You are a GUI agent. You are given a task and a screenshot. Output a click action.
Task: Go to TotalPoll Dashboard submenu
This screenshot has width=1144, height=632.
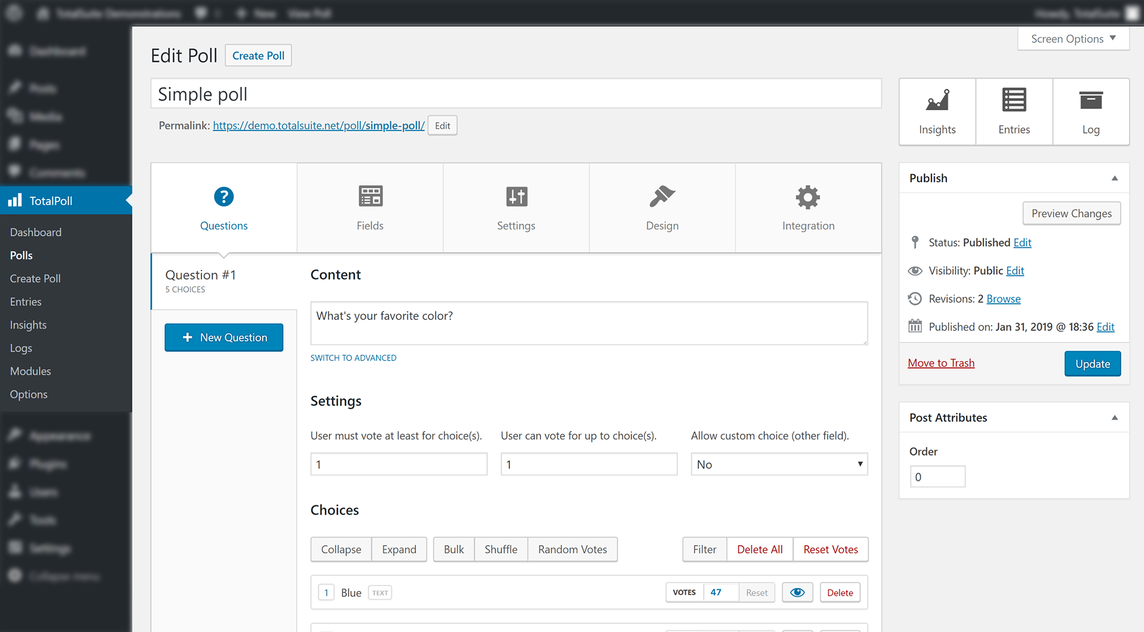point(36,232)
